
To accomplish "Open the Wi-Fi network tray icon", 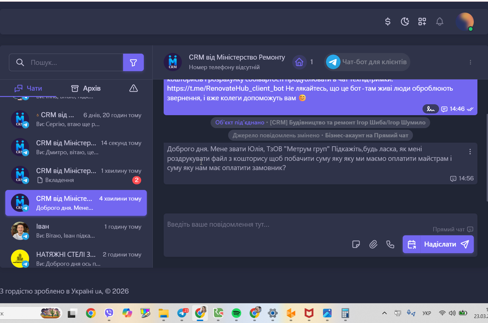I will click(442, 313).
